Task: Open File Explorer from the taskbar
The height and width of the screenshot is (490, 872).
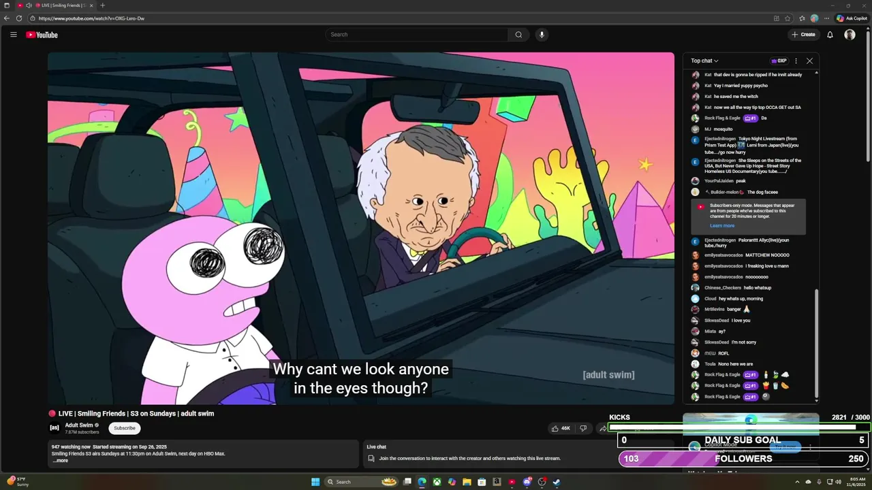Action: coord(467,482)
